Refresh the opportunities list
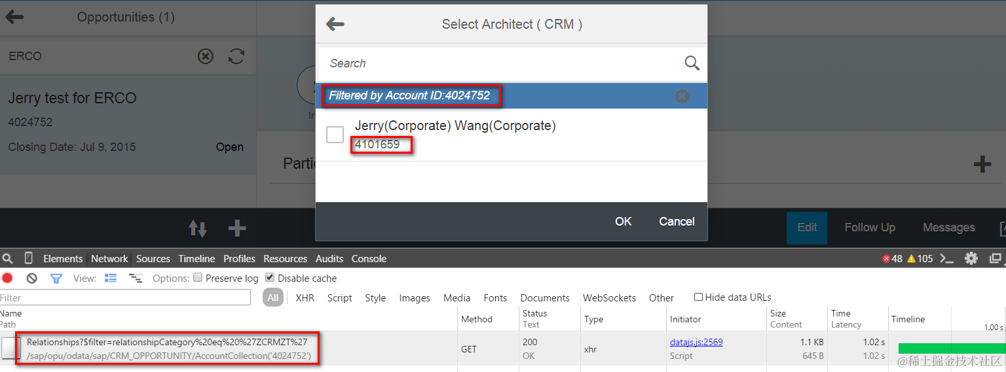 pos(236,56)
